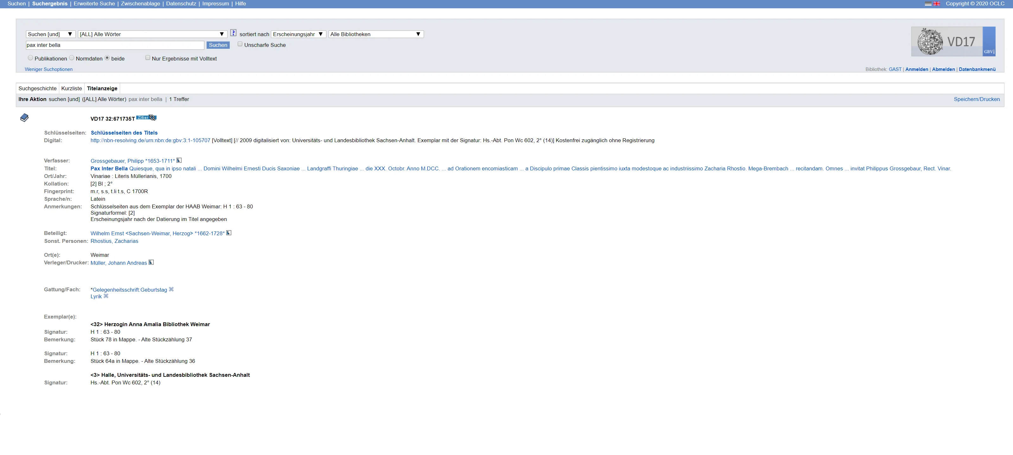Image resolution: width=1013 pixels, height=455 pixels.
Task: Click related-search icon next to Gelegenheitsschrift:Geburtstag
Action: [x=171, y=290]
